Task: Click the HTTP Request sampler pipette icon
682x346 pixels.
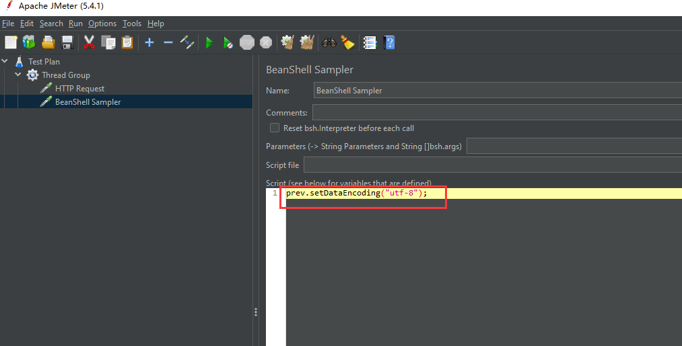Action: 46,88
